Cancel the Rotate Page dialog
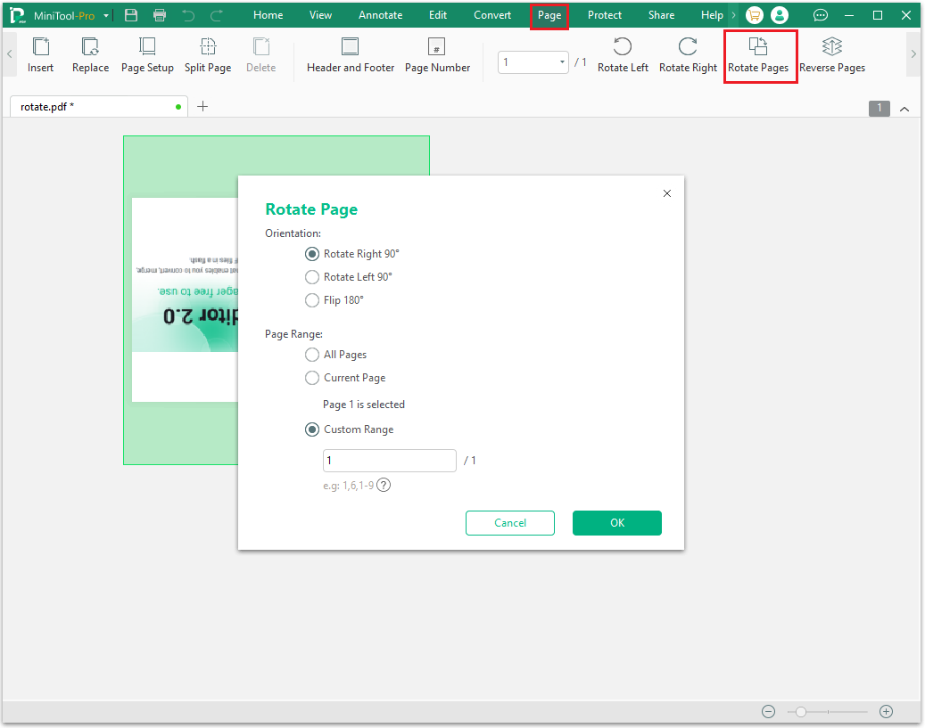925x728 pixels. tap(509, 523)
